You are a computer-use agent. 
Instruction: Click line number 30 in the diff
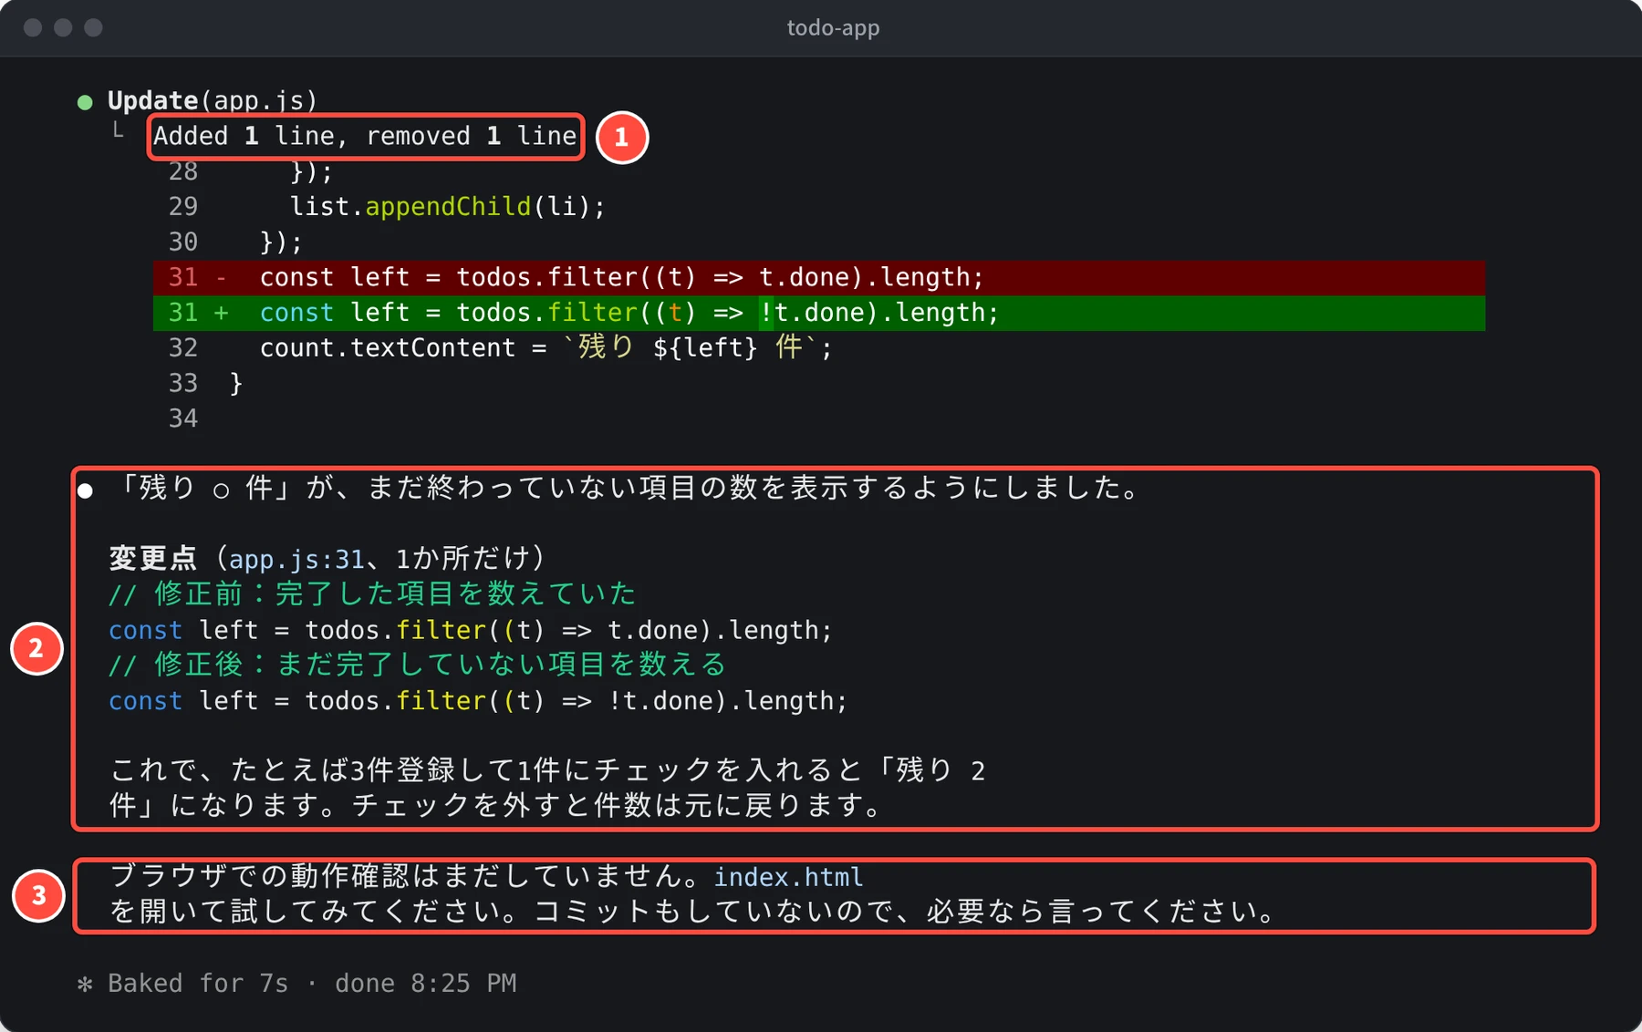182,242
